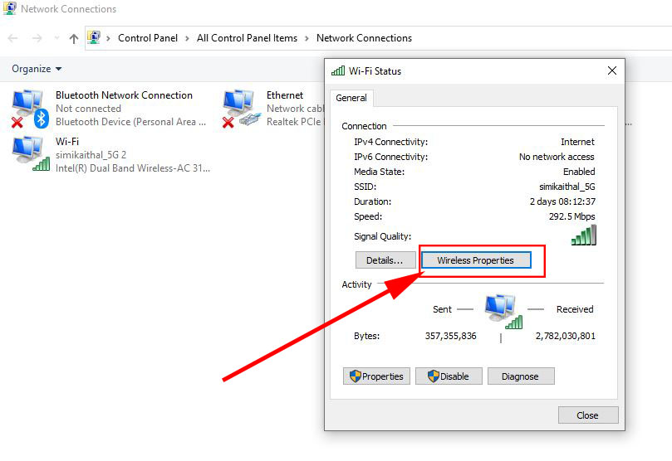The image size is (672, 461).
Task: Switch to the General tab
Action: (351, 98)
